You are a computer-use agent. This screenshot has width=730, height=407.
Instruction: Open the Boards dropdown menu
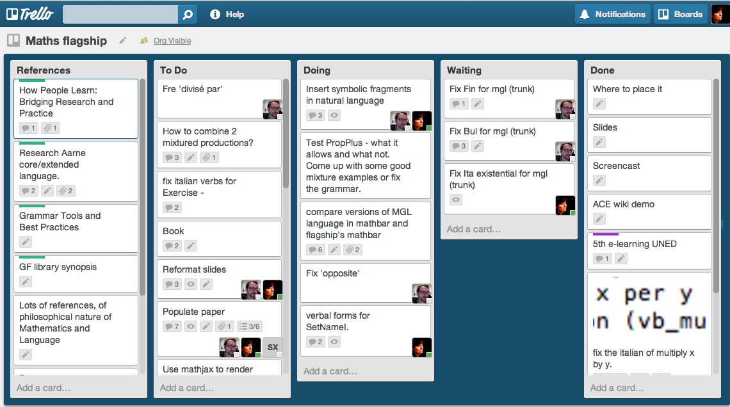pyautogui.click(x=681, y=14)
